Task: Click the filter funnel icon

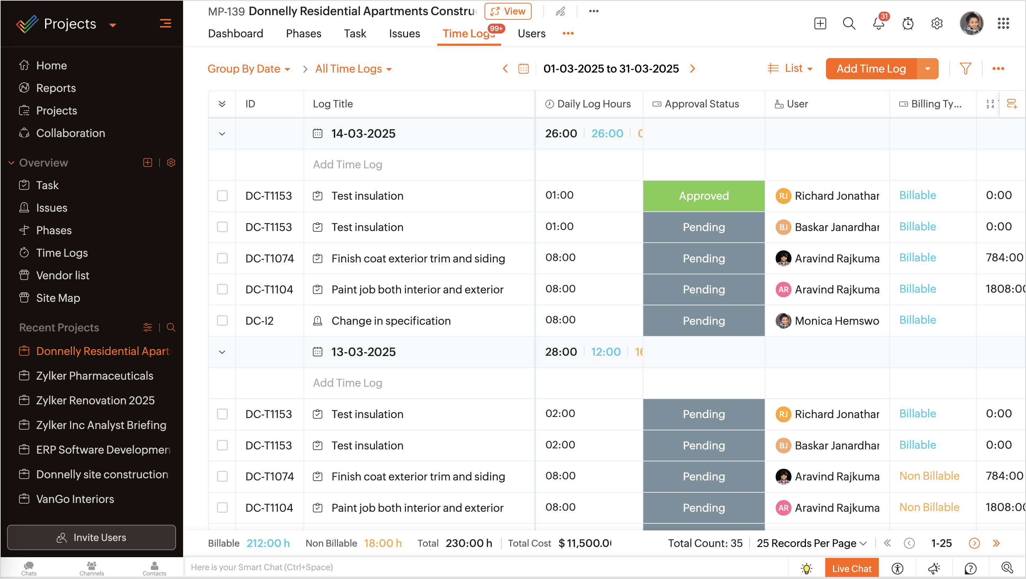Action: [965, 69]
